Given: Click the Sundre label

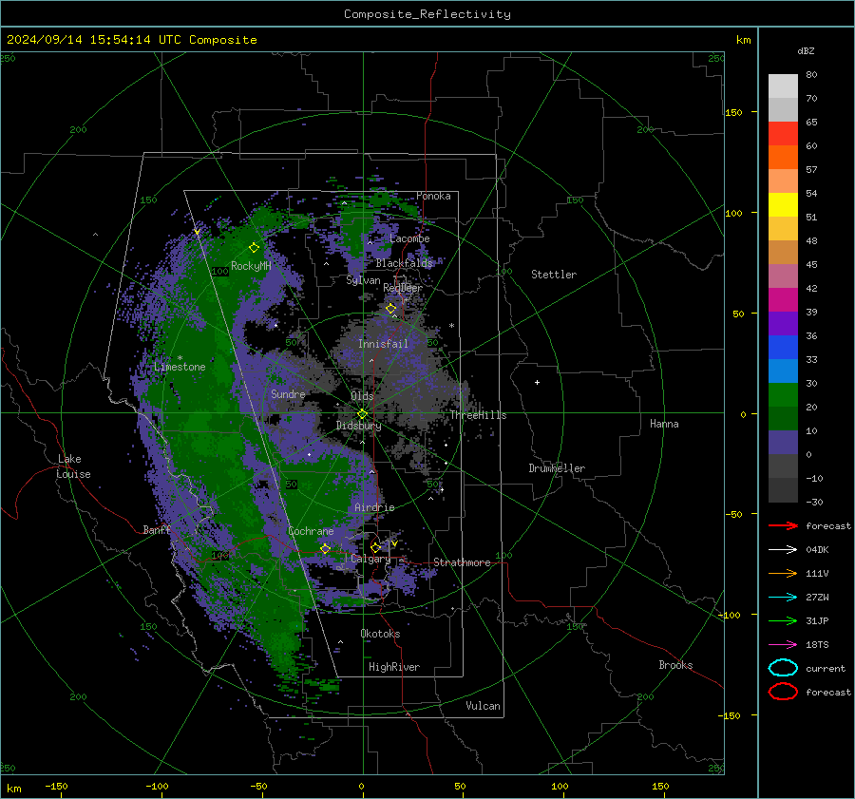Looking at the screenshot, I should [x=288, y=393].
